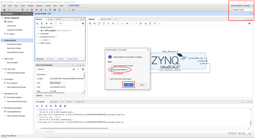Toggle the Enabled checkbox for QSPI.bd
The width and height of the screenshot is (255, 138).
(x=38, y=75)
